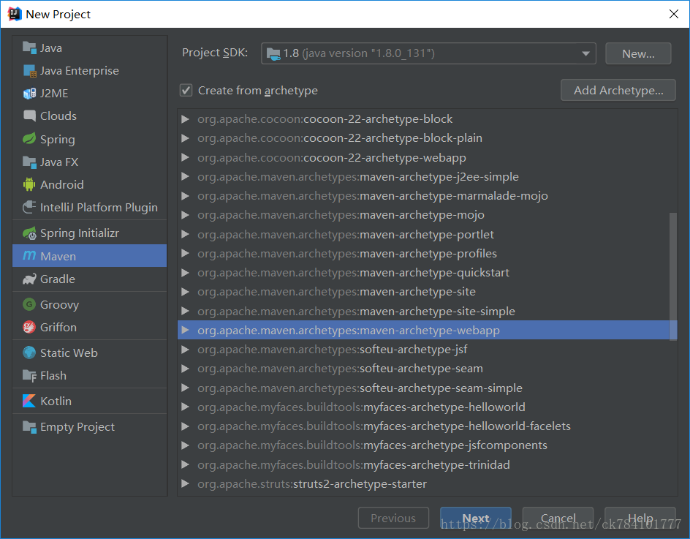
Task: Select softeu-archetype-seam-simple row text
Action: (360, 388)
